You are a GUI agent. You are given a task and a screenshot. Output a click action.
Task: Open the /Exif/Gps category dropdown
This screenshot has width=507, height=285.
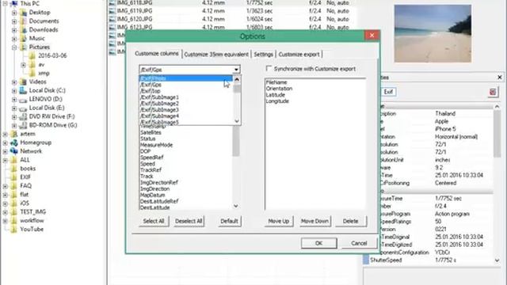click(236, 70)
